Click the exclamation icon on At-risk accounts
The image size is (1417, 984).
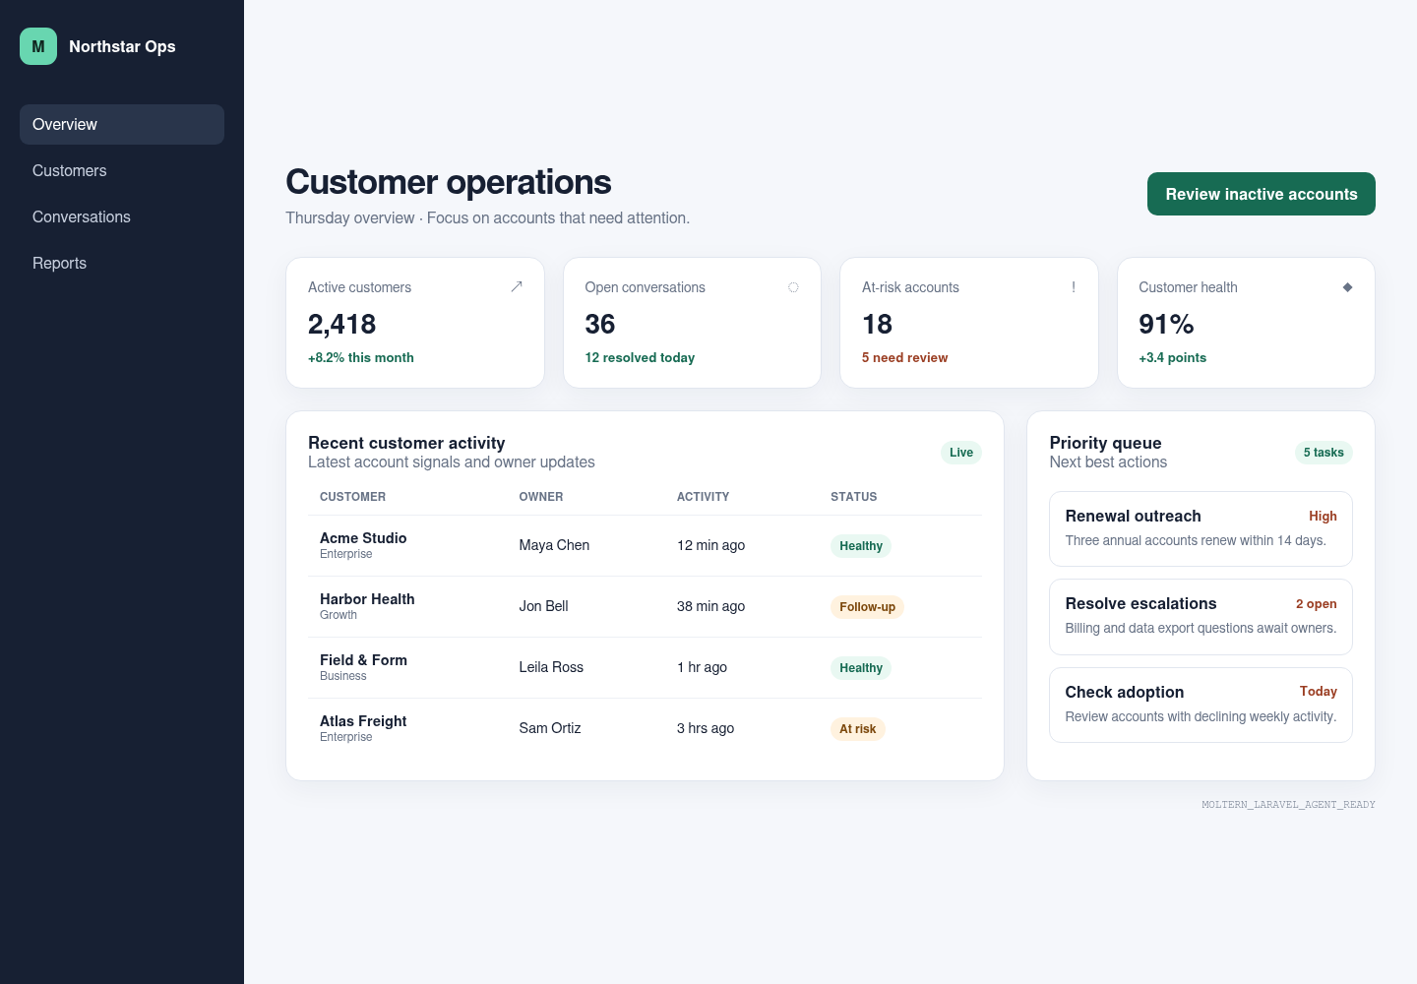click(1074, 287)
